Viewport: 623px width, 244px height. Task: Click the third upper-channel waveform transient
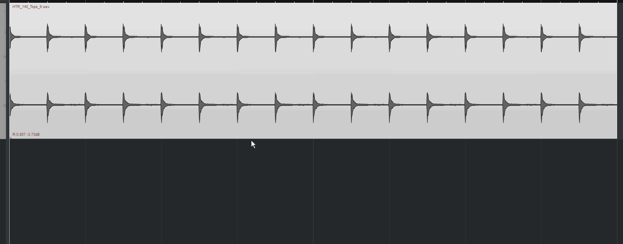tap(86, 37)
